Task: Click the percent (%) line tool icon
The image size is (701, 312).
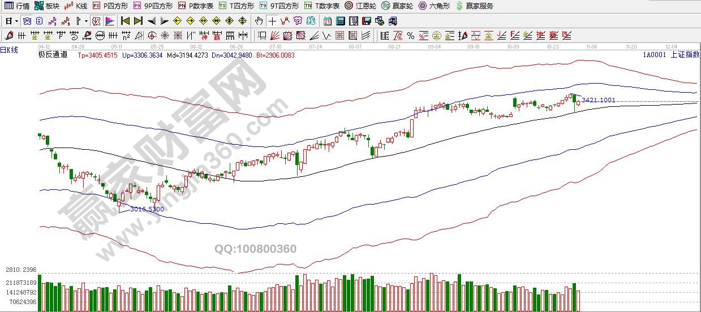Action: tap(410, 36)
